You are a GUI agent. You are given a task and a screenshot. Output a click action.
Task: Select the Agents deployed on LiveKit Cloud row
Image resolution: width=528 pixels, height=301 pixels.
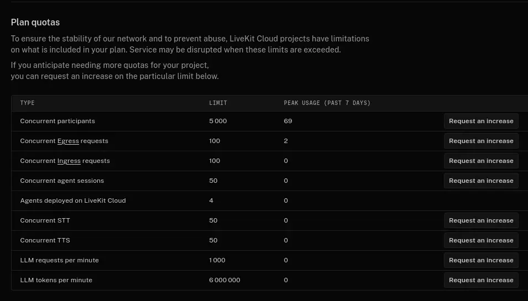(269, 200)
